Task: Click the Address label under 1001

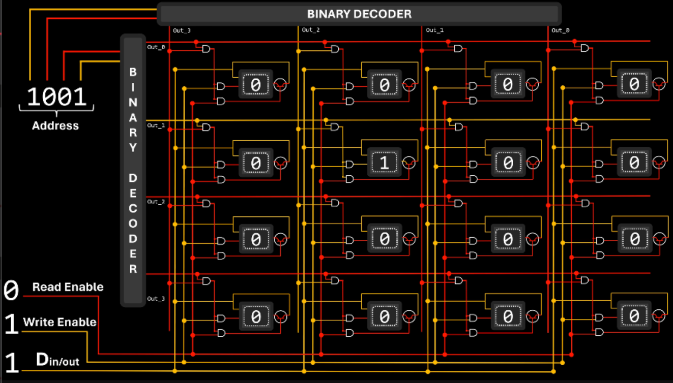Action: [x=55, y=126]
